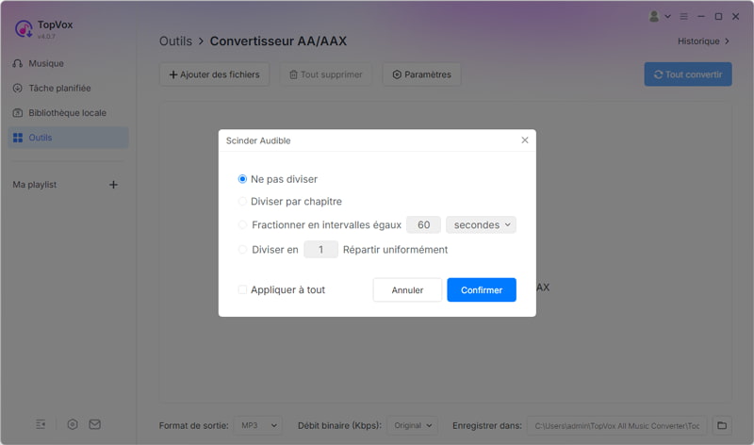Image resolution: width=754 pixels, height=445 pixels.
Task: Go to Bibliothèque locale in sidebar
Action: (66, 113)
